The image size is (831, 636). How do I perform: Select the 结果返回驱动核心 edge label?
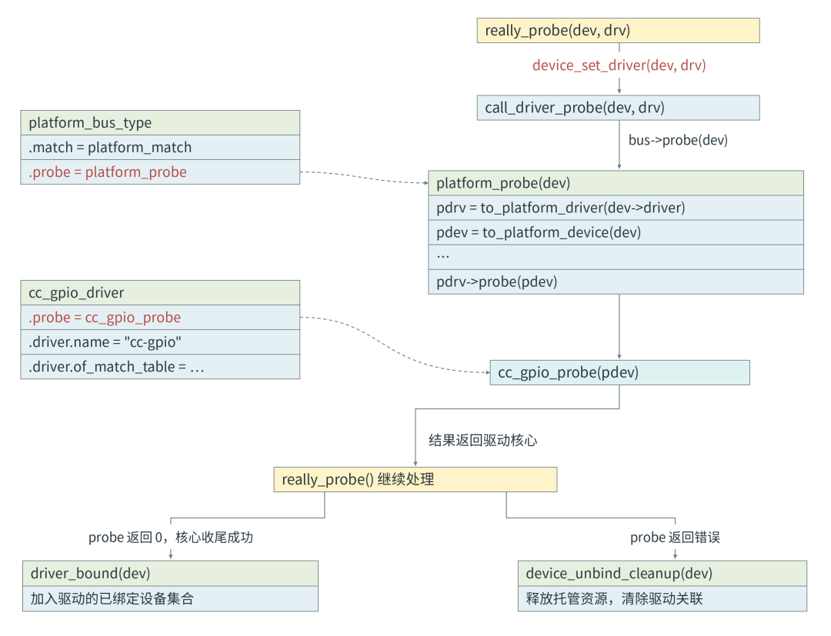pyautogui.click(x=482, y=440)
